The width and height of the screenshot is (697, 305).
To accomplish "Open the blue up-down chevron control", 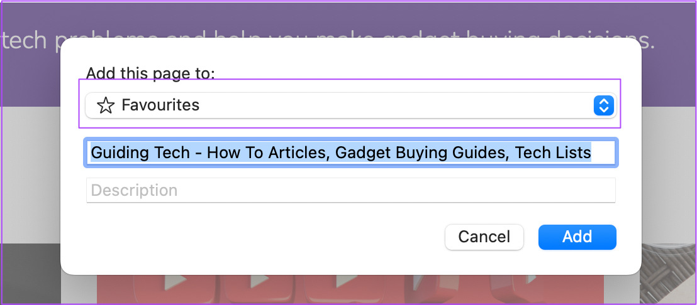I will (x=604, y=105).
